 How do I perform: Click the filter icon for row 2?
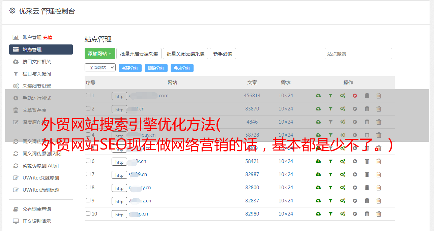pyautogui.click(x=330, y=109)
